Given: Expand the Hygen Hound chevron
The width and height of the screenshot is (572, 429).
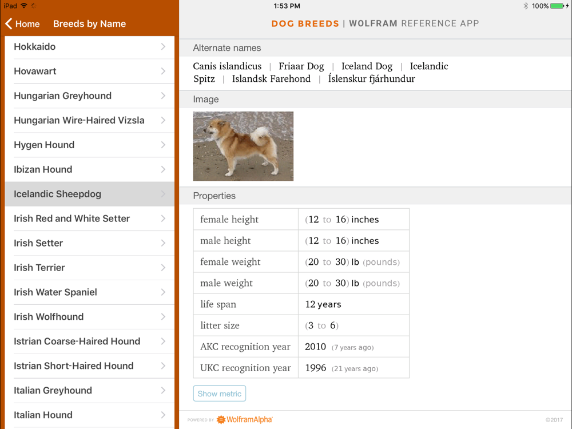Looking at the screenshot, I should click(163, 145).
